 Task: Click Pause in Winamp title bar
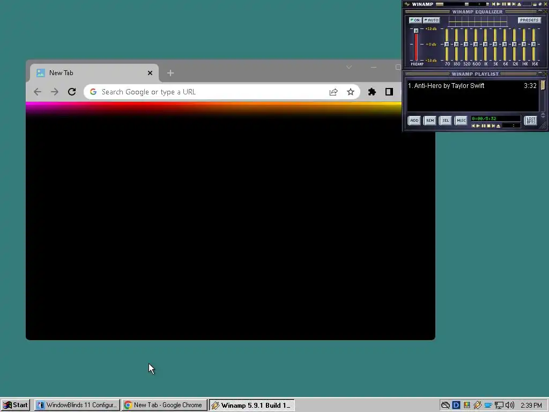[504, 4]
